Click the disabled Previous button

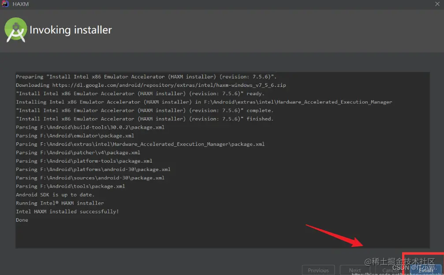318,270
